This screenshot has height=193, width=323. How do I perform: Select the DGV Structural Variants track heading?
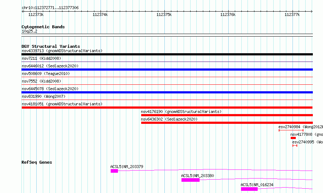[51, 46]
